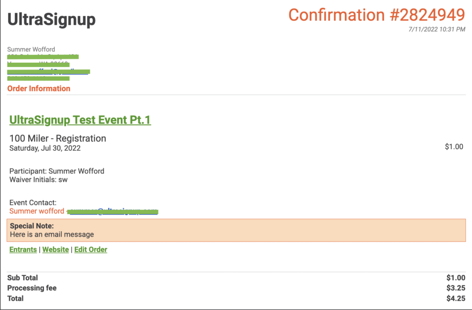Click the orange Summer wofford contact name
Screen dimensions: 472x310
pos(37,211)
